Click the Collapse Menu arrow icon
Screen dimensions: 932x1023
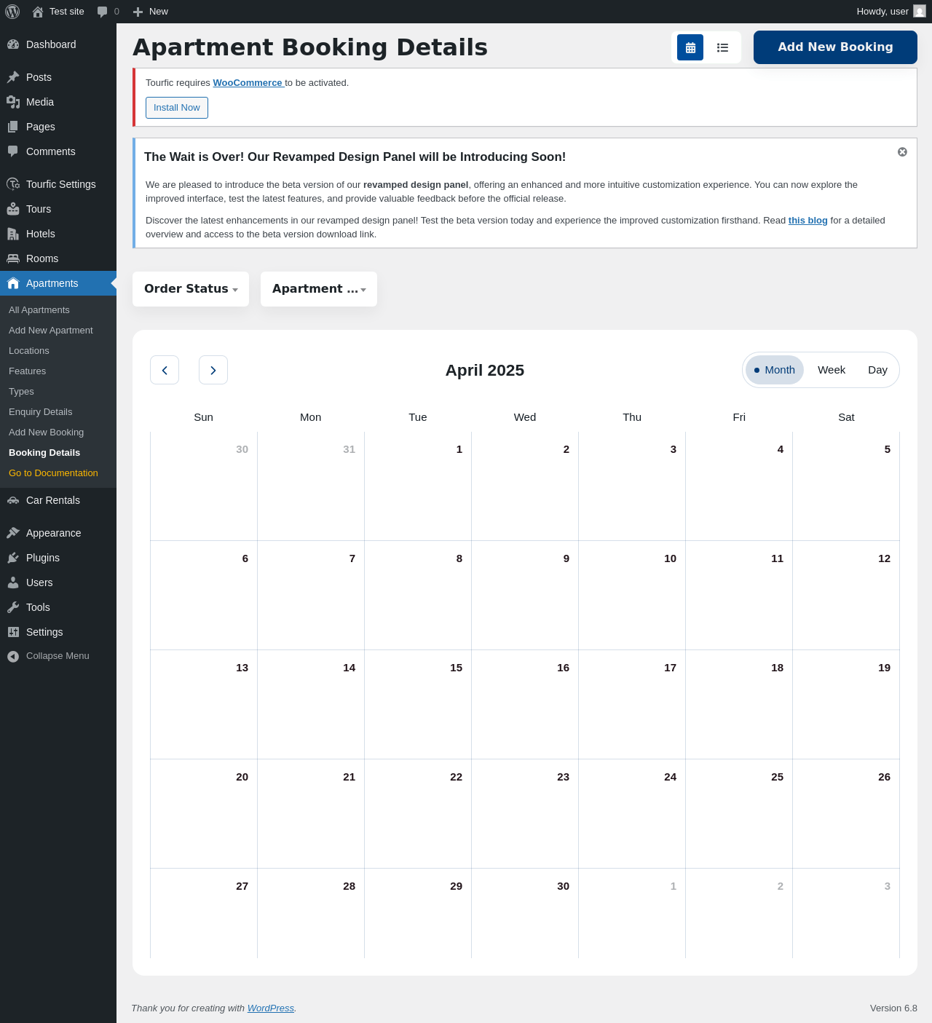(x=13, y=656)
